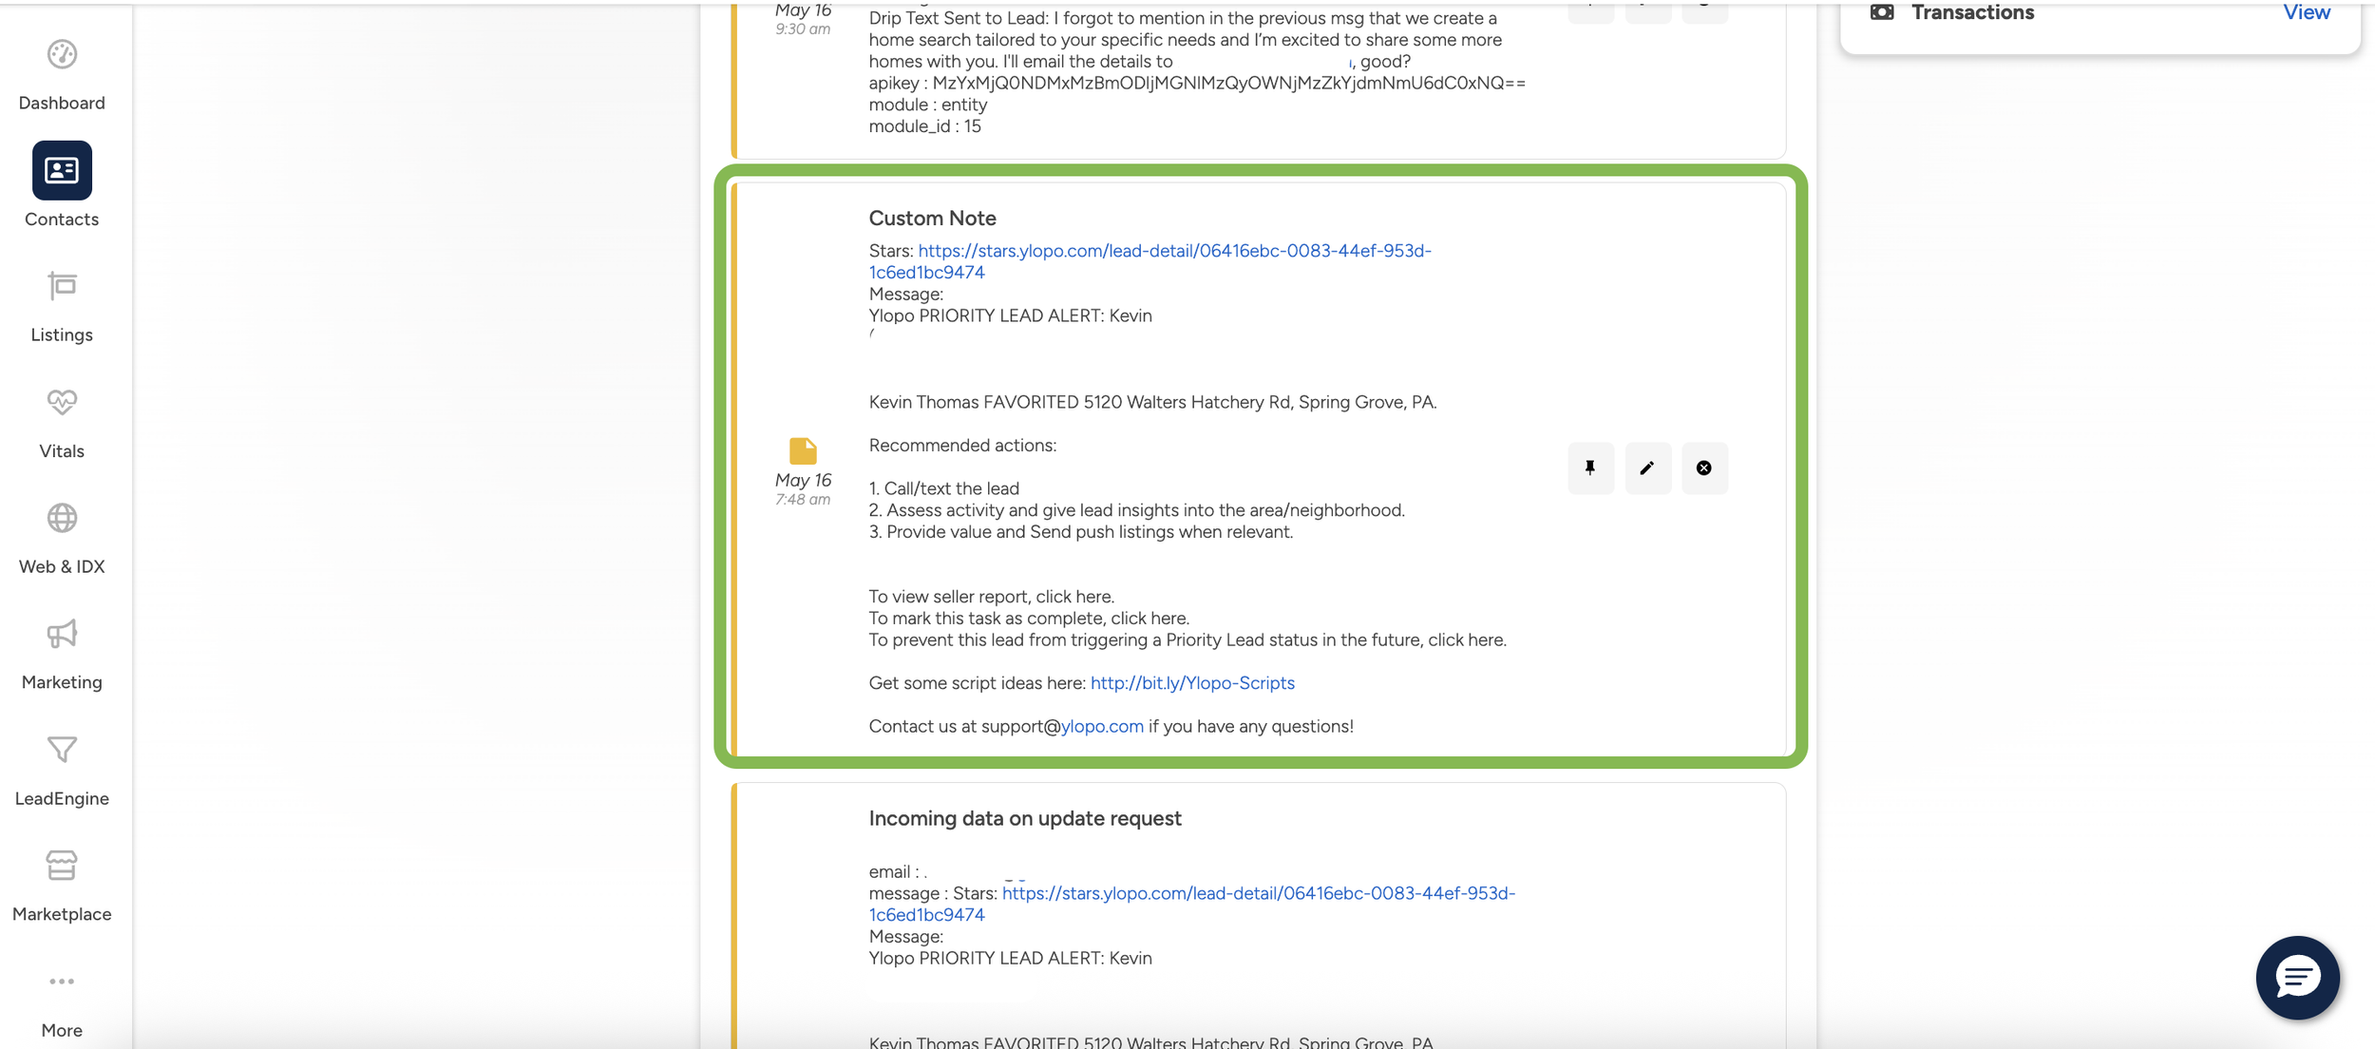Viewport: 2375px width, 1049px height.
Task: Click the yellow note icon above May 16
Action: (803, 450)
